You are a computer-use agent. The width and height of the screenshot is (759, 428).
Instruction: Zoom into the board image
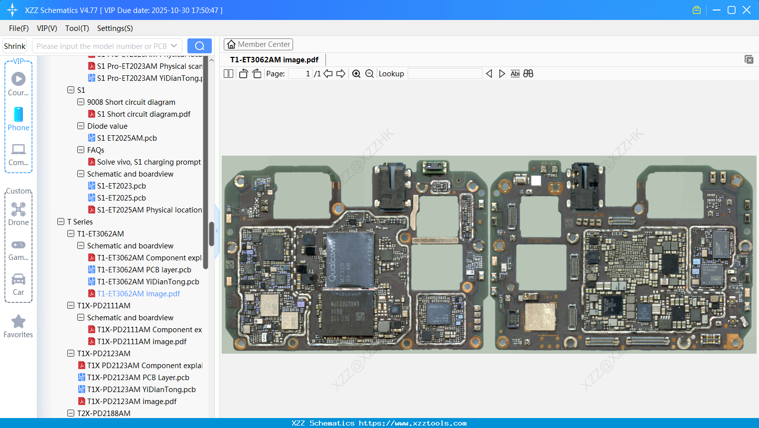tap(356, 73)
